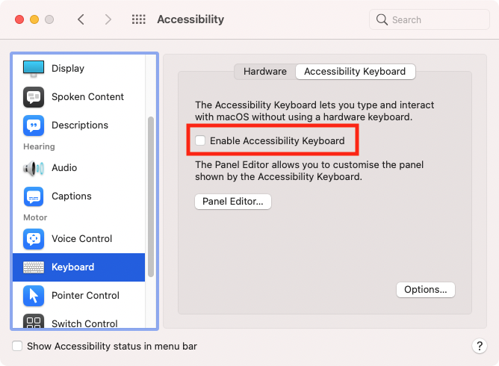The height and width of the screenshot is (366, 499).
Task: Open Pointer Control cursor icon
Action: coord(34,296)
